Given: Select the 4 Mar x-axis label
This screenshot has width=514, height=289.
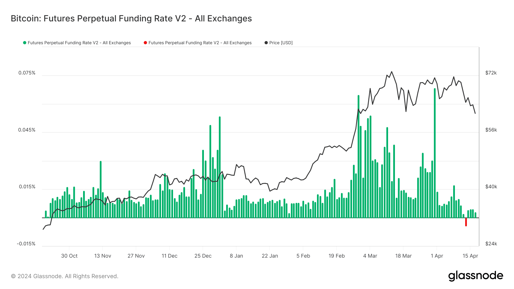Looking at the screenshot, I should [x=370, y=256].
